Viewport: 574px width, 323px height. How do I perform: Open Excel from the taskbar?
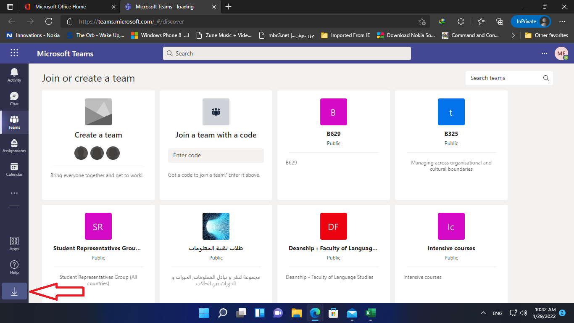tap(370, 313)
